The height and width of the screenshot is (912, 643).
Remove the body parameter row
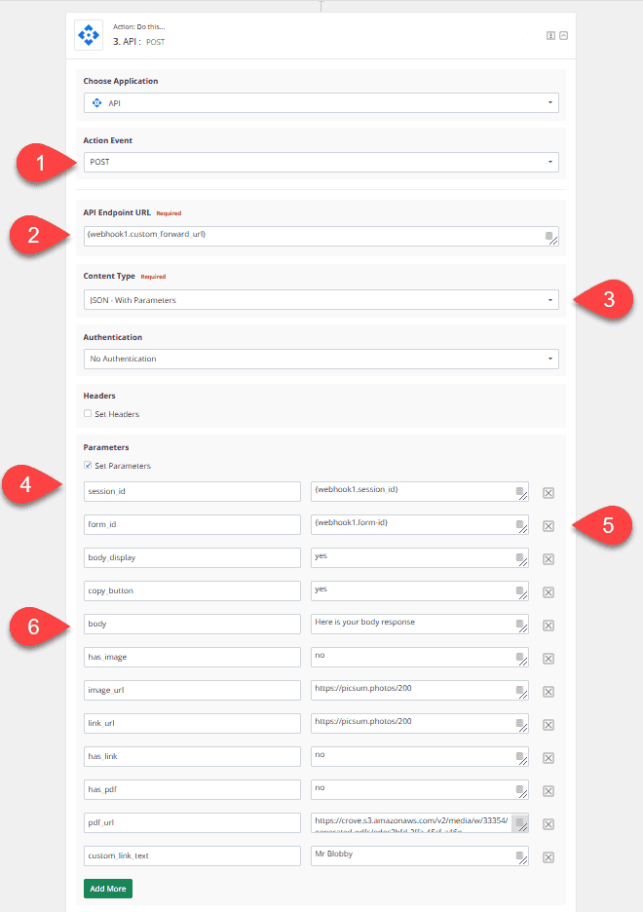tap(548, 626)
